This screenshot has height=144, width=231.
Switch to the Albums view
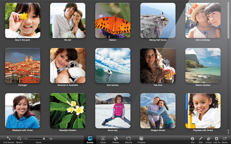click(128, 140)
